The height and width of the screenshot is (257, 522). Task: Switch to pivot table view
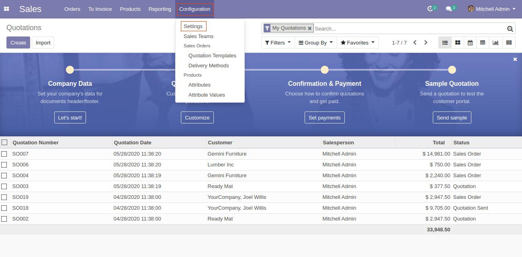(483, 42)
